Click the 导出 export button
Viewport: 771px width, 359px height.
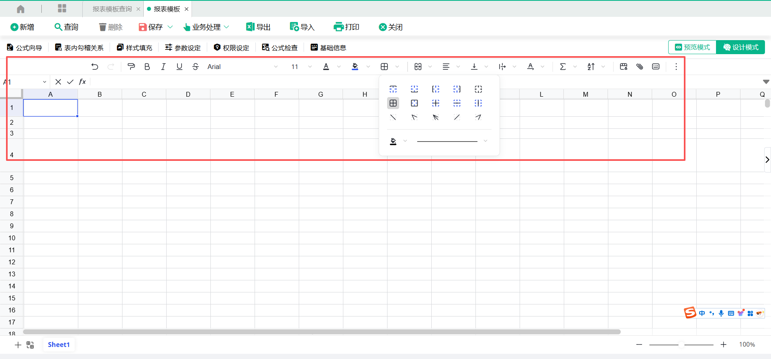(x=258, y=27)
